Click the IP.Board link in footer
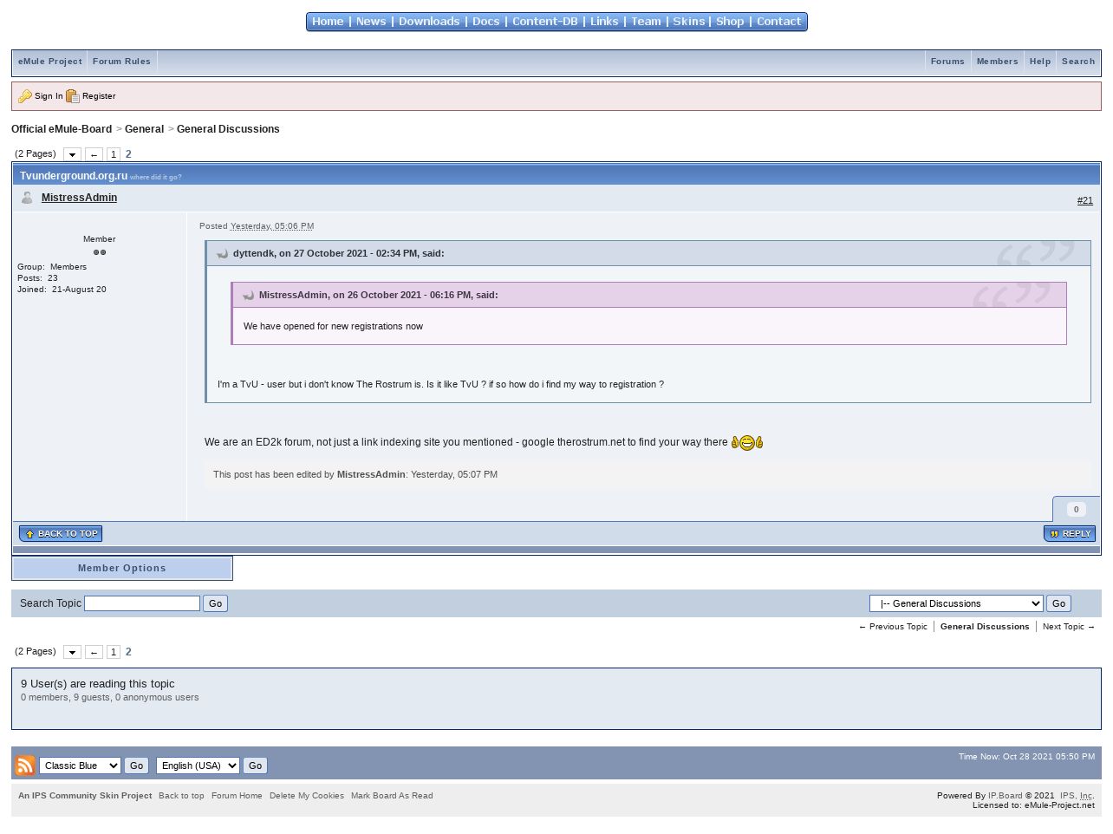This screenshot has width=1113, height=834. [1006, 796]
